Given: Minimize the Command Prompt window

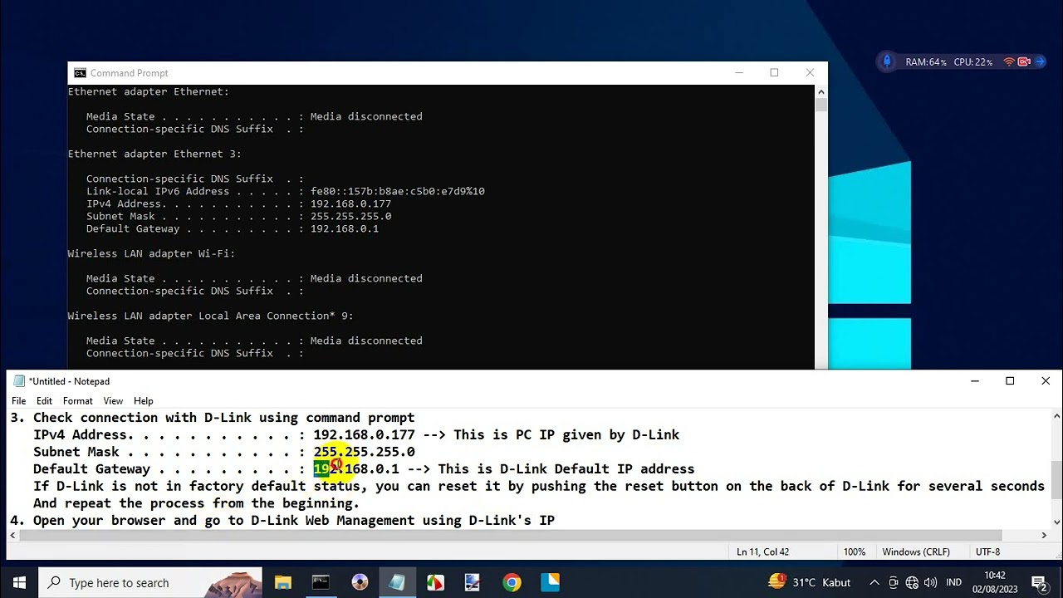Looking at the screenshot, I should pos(738,73).
